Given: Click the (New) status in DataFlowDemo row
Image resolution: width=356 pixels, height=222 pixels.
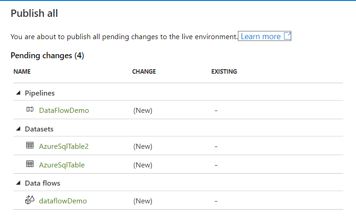Looking at the screenshot, I should click(x=143, y=111).
